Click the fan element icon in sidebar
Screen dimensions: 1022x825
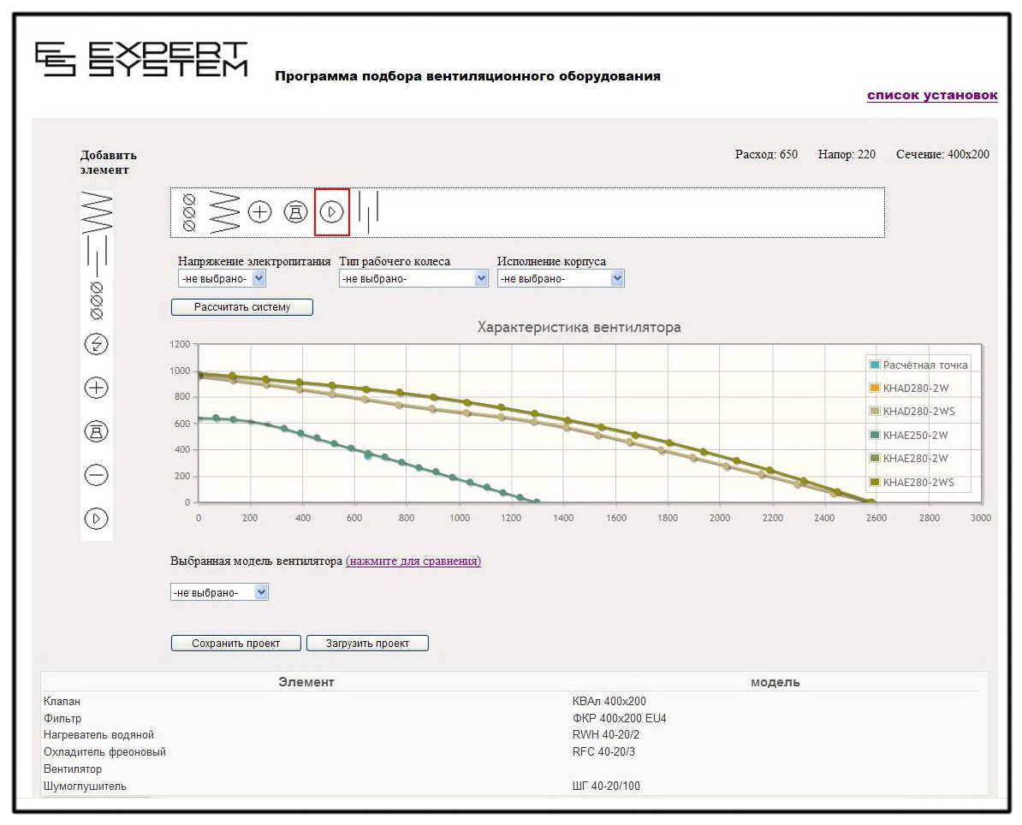point(96,519)
